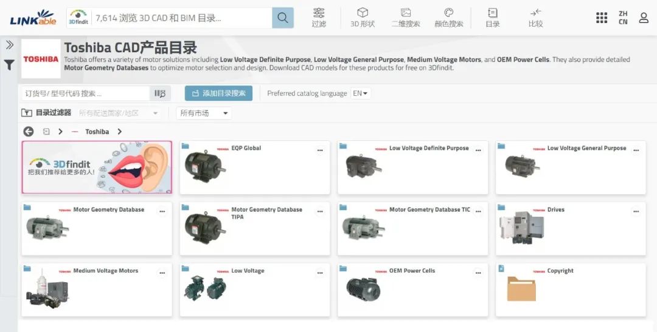The image size is (657, 332).
Task: Open the 二维搜索 tool
Action: [x=406, y=18]
